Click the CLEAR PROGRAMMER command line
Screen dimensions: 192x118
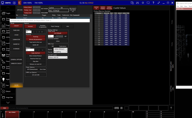click(61, 108)
